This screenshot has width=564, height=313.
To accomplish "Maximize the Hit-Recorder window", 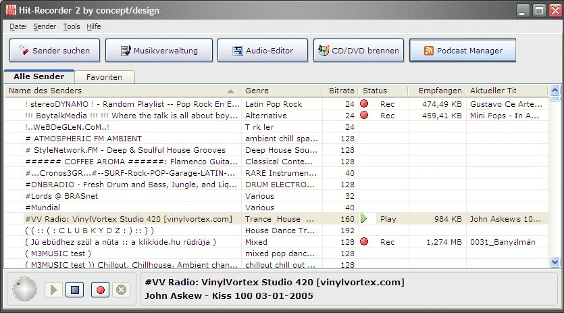I will [x=539, y=10].
